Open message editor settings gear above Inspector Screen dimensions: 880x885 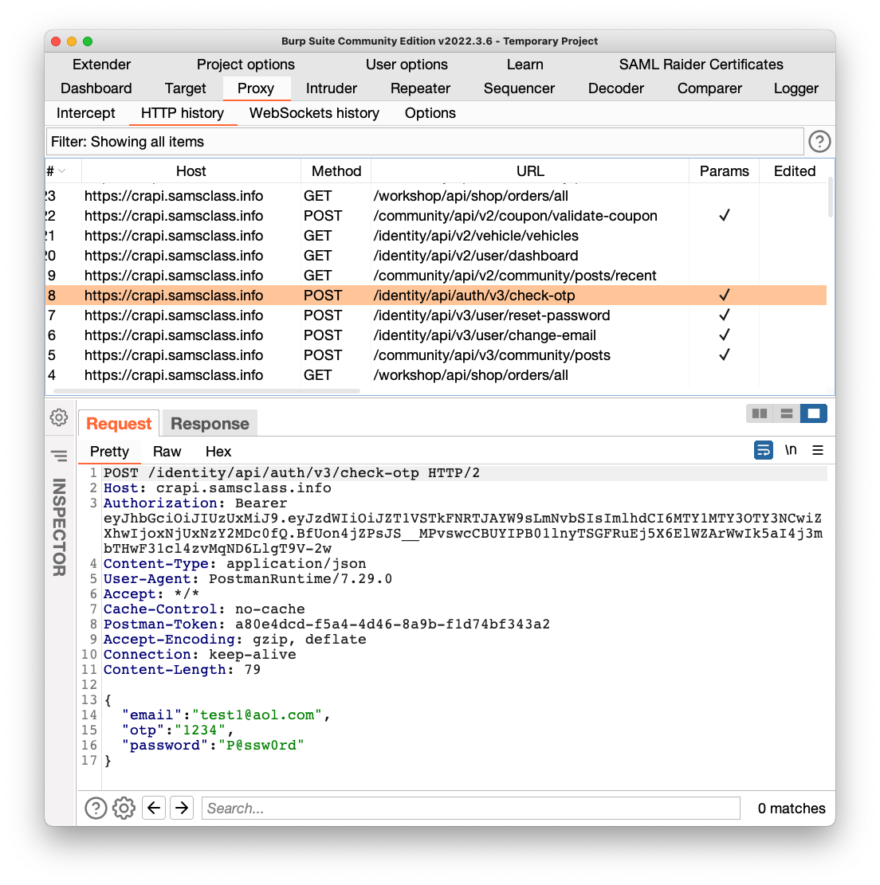[x=59, y=417]
